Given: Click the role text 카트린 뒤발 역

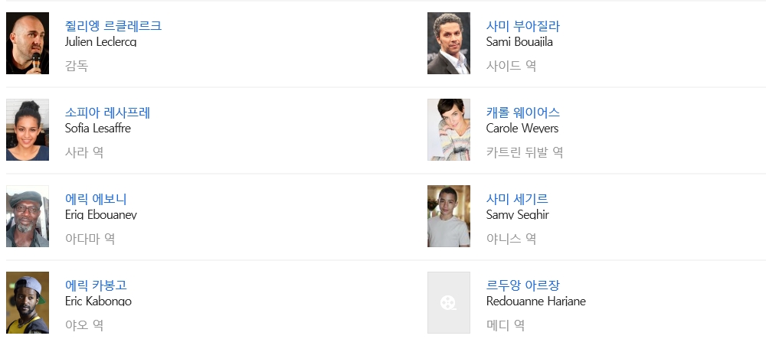Looking at the screenshot, I should tap(525, 152).
